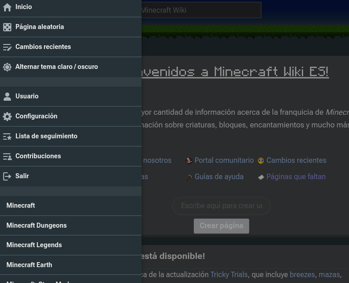Open Minecraft Earth sidebar link
This screenshot has width=349, height=283.
pos(71,265)
